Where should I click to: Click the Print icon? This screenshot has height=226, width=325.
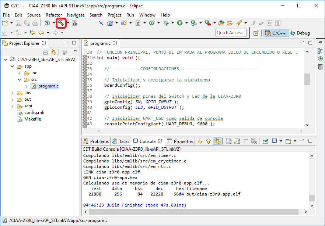[35, 23]
